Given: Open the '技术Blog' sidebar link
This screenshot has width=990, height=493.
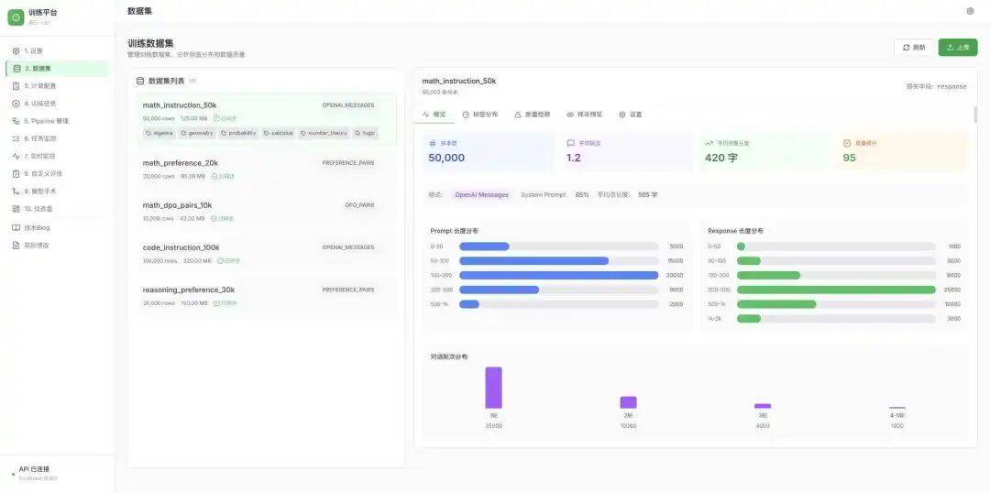Looking at the screenshot, I should pos(37,227).
